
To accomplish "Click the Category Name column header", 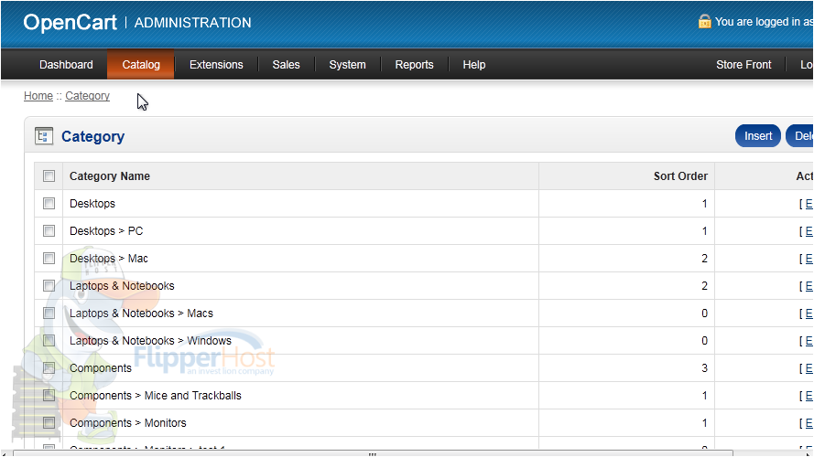I will click(x=110, y=176).
